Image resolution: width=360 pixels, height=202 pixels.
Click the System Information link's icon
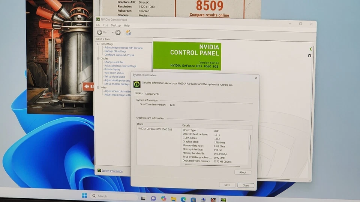pos(99,171)
